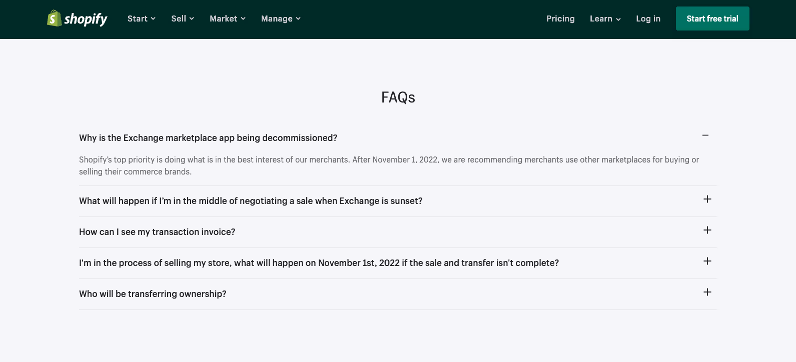
Task: Click 'Who will be transferring ownership?' question
Action: point(153,294)
